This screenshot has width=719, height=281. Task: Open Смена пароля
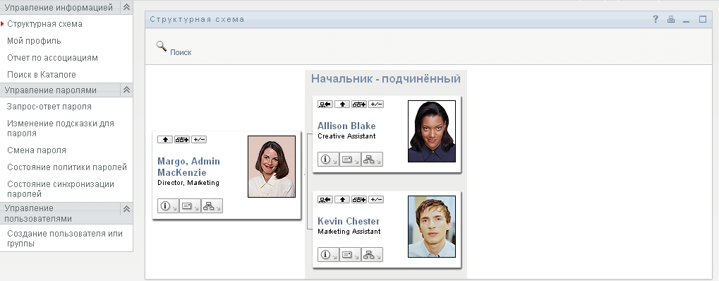[x=37, y=150]
